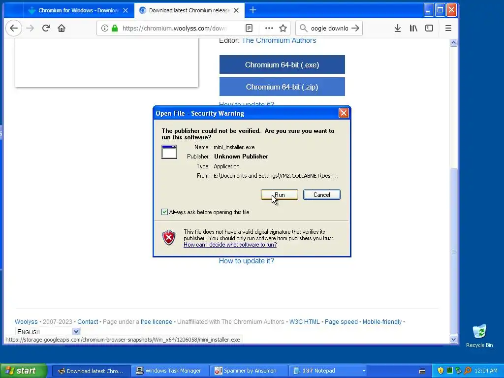Screen dimensions: 504x378
Task: Focus the address bar URL field
Action: 175,28
